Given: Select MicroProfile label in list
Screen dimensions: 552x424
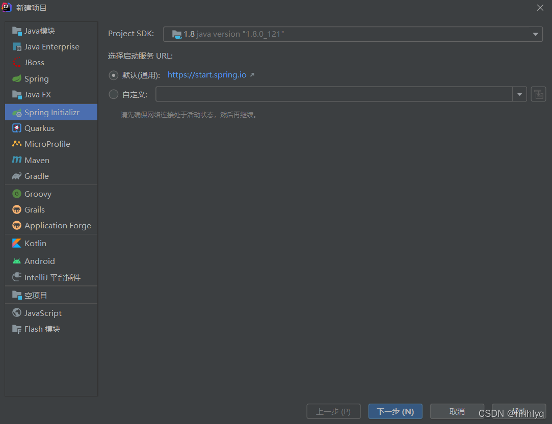Looking at the screenshot, I should tap(47, 144).
